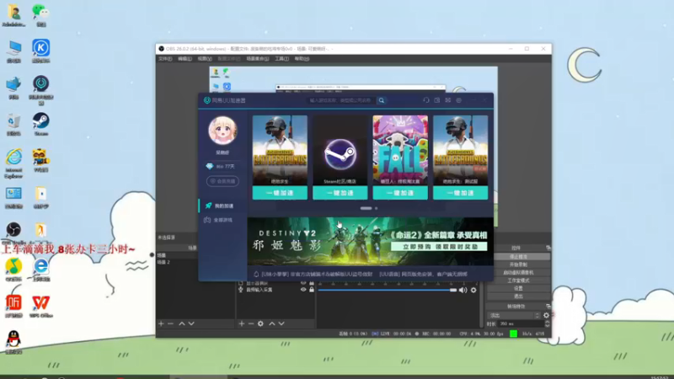Open the OBS File menu
Screen dimensions: 674x379
165,59
